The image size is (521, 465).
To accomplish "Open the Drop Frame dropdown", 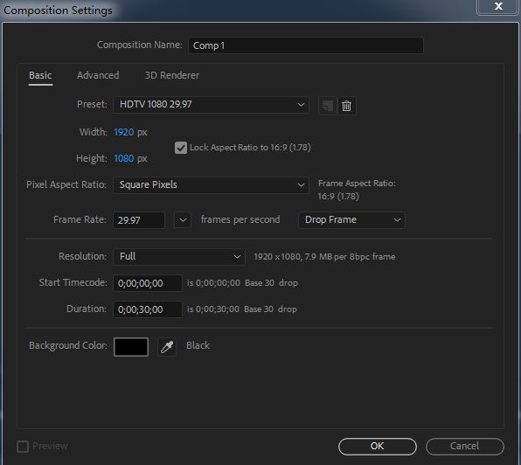I will [x=352, y=220].
